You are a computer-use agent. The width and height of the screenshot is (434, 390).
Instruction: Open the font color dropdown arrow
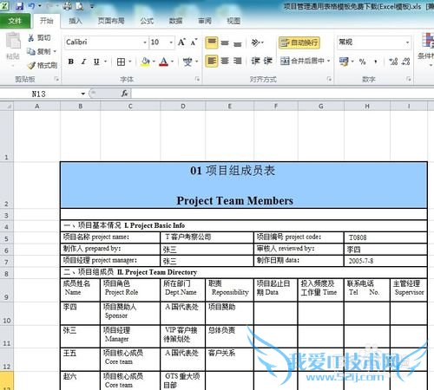172,62
